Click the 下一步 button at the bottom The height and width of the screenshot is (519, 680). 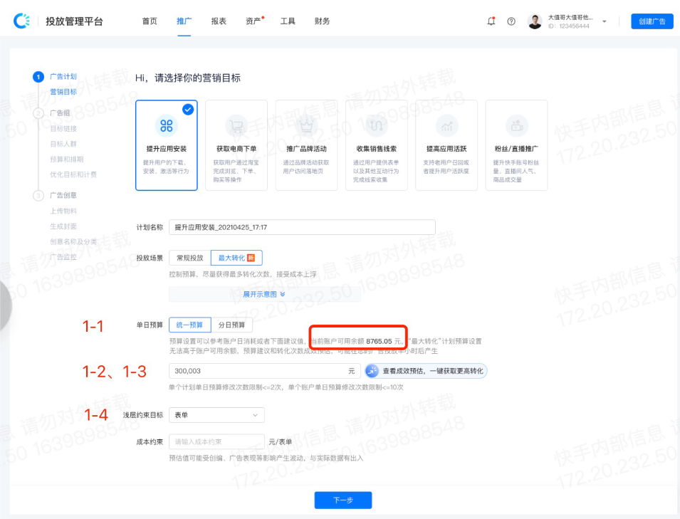(343, 500)
